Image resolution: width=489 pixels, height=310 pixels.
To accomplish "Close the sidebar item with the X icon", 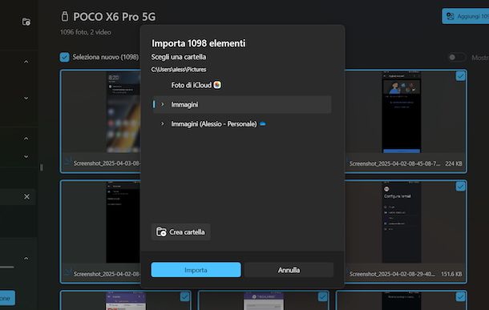I will tap(26, 197).
